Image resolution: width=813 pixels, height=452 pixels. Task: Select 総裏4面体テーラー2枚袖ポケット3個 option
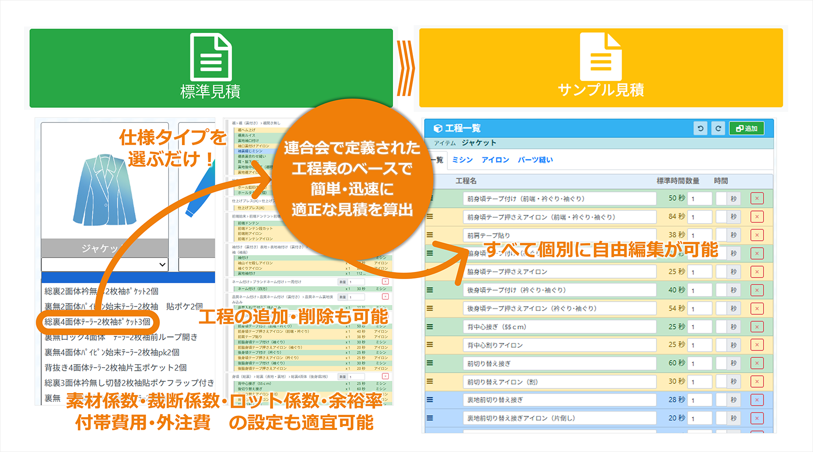click(98, 322)
